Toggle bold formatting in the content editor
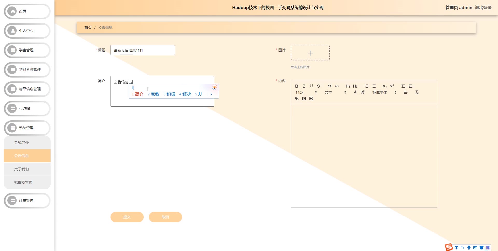 [297, 86]
